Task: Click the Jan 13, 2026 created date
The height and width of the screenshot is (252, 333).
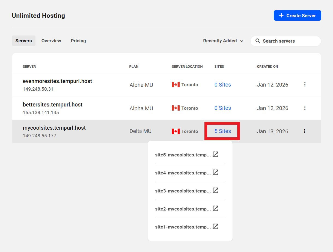Action: (x=273, y=131)
